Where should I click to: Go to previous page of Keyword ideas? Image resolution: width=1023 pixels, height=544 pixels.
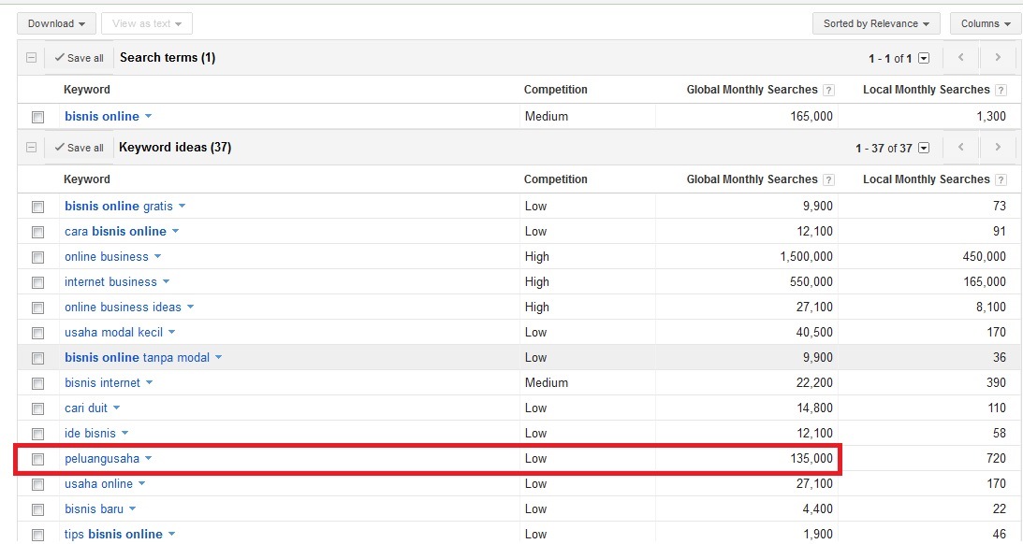960,148
